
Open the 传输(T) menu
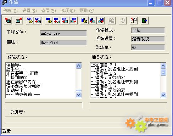(x=10, y=11)
